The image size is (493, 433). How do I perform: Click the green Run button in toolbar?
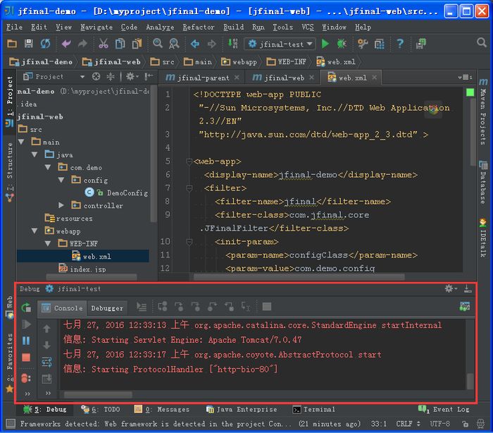(325, 44)
